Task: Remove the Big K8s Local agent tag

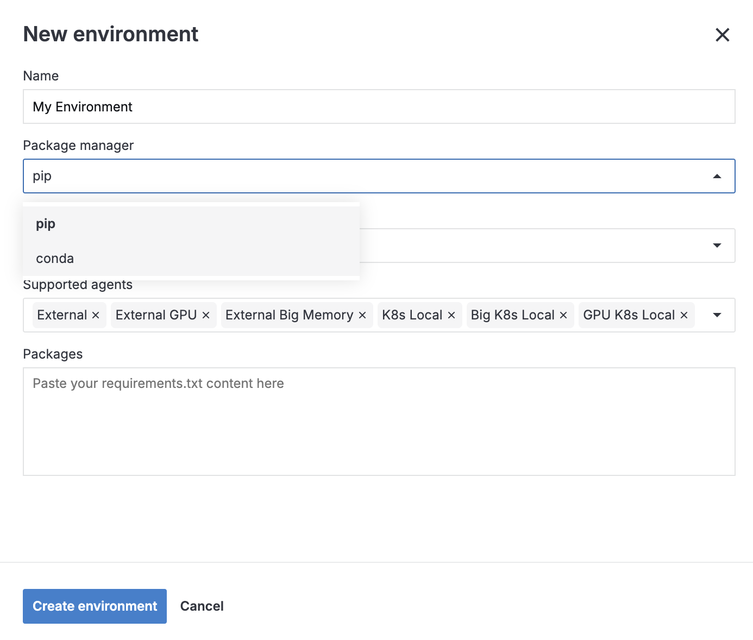Action: [x=563, y=315]
